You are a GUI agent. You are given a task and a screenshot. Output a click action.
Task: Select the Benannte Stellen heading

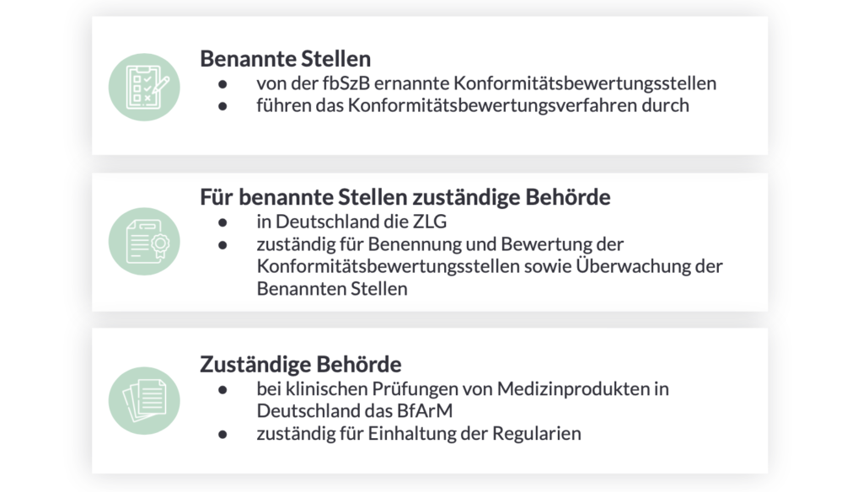[x=285, y=58]
